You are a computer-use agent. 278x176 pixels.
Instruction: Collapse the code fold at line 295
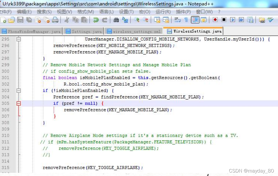point(19,39)
